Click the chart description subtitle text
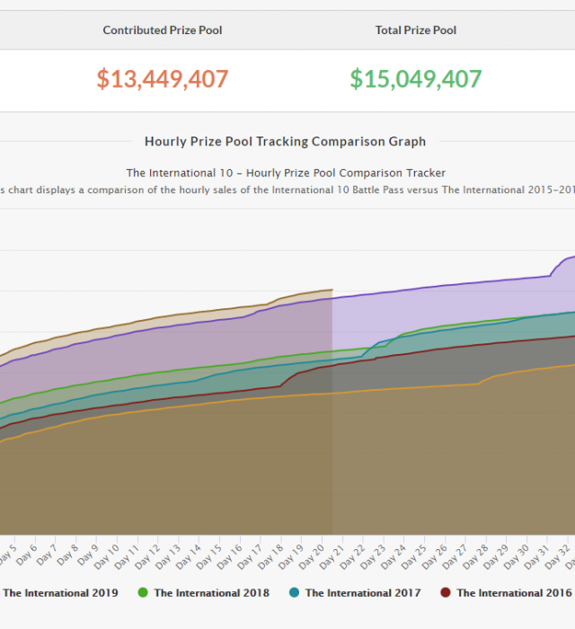Screen dimensions: 575x629 [x=285, y=190]
